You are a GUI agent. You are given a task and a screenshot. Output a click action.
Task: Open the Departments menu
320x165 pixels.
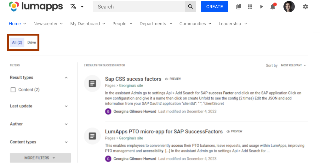pos(153,24)
